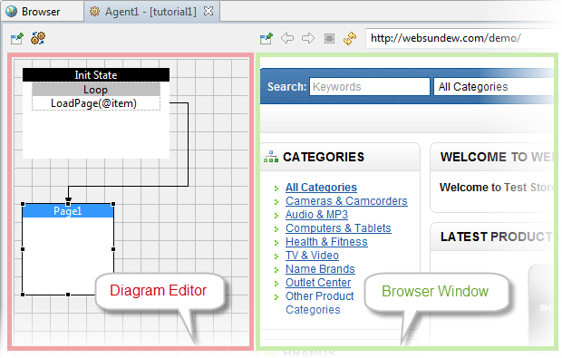
Task: Refresh the page with the orange arrows icon
Action: [350, 38]
